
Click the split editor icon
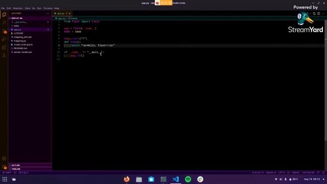pos(318,14)
